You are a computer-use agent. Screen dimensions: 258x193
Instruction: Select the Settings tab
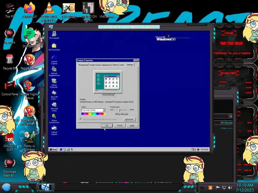[x=130, y=65]
